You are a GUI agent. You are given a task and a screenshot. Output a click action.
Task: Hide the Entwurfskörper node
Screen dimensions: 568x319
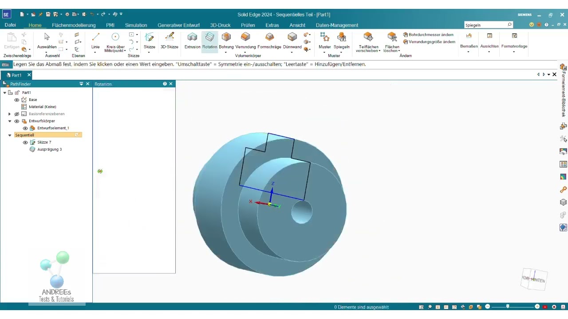(17, 121)
